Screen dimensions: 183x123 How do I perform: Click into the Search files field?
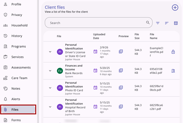(95, 23)
